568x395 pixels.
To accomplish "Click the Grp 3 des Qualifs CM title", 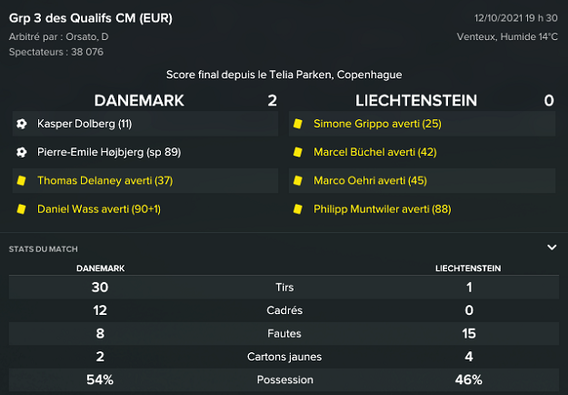I will 91,18.
